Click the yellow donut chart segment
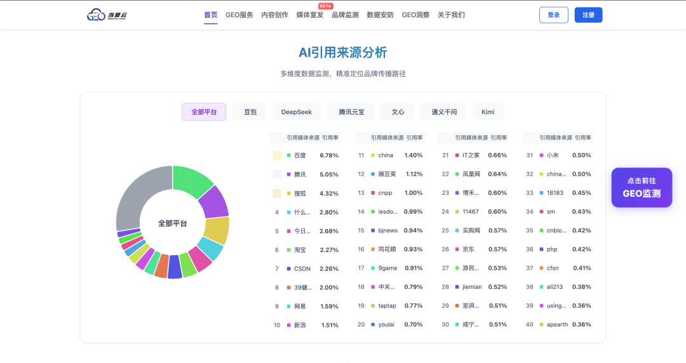 pyautogui.click(x=217, y=230)
